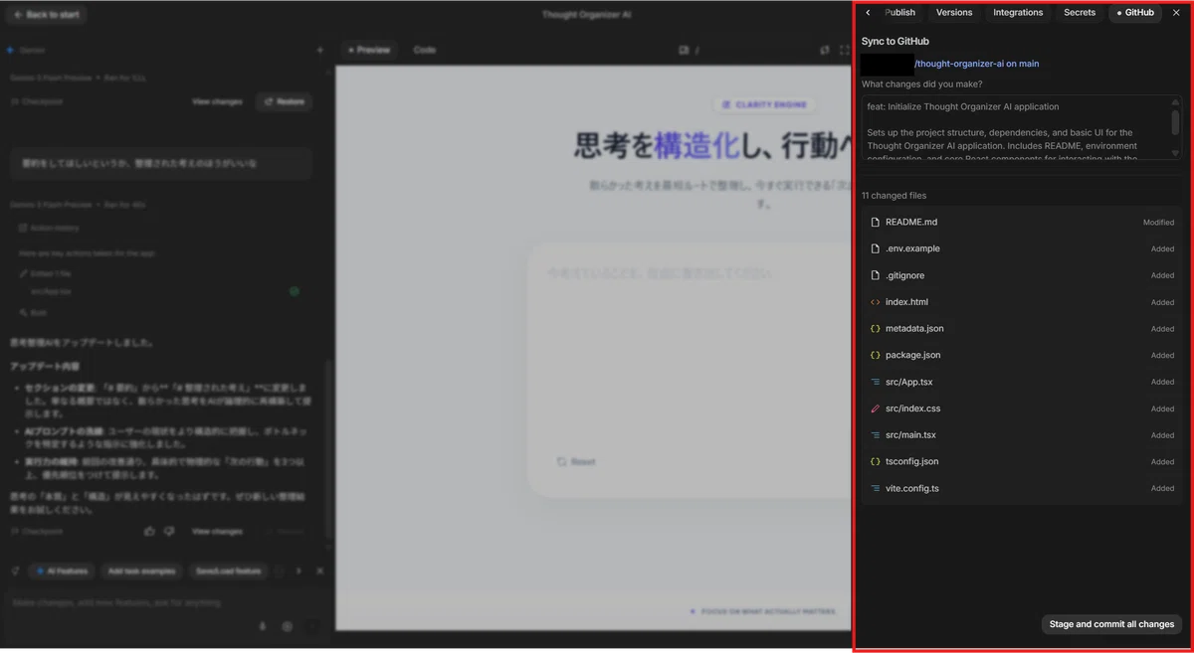
Task: Go back using the chevron before Publish
Action: tap(868, 13)
